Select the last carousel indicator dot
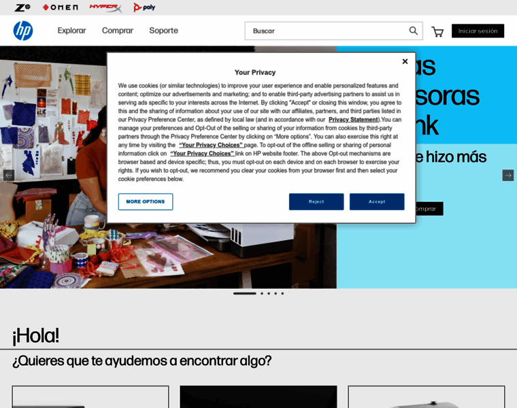 pos(282,293)
